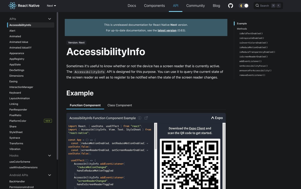301x189 pixels.
Task: Collapse the APIs sidebar section
Action: click(50, 19)
